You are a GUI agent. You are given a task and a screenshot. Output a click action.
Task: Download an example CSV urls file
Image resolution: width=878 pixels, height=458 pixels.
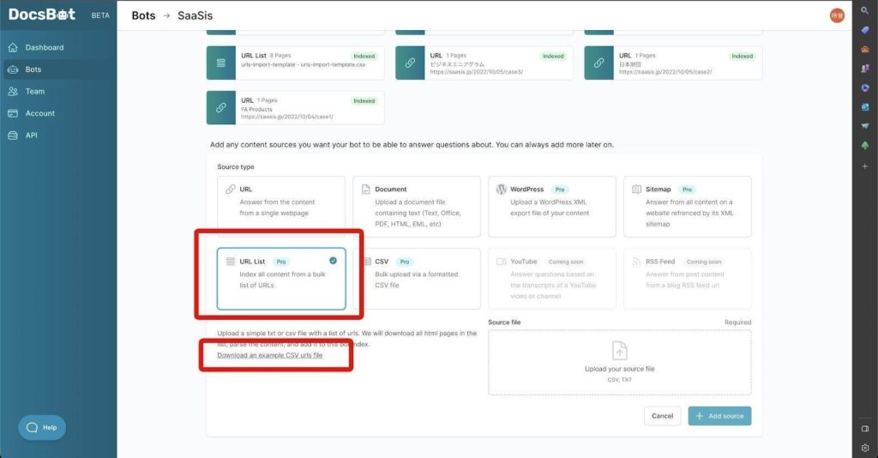coord(270,355)
